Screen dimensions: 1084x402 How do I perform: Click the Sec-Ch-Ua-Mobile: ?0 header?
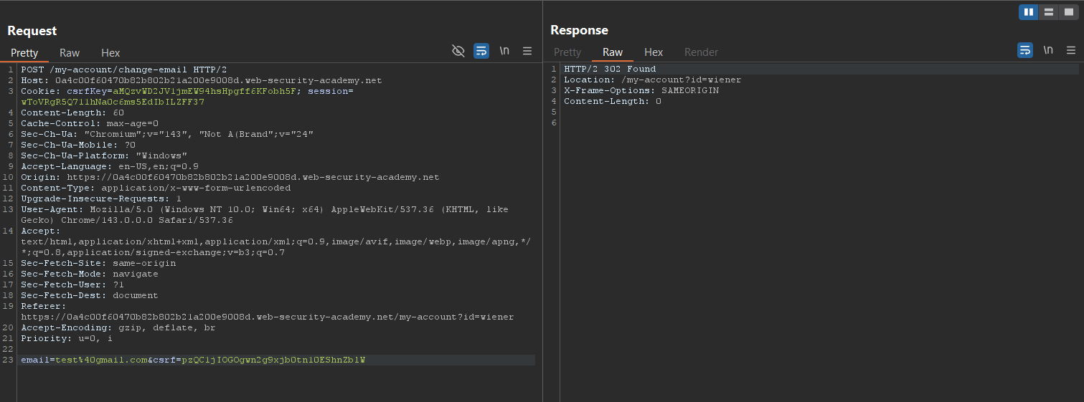click(x=78, y=145)
